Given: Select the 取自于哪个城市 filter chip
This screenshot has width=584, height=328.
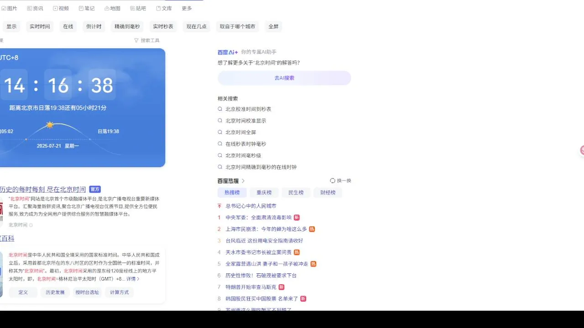Looking at the screenshot, I should [237, 26].
